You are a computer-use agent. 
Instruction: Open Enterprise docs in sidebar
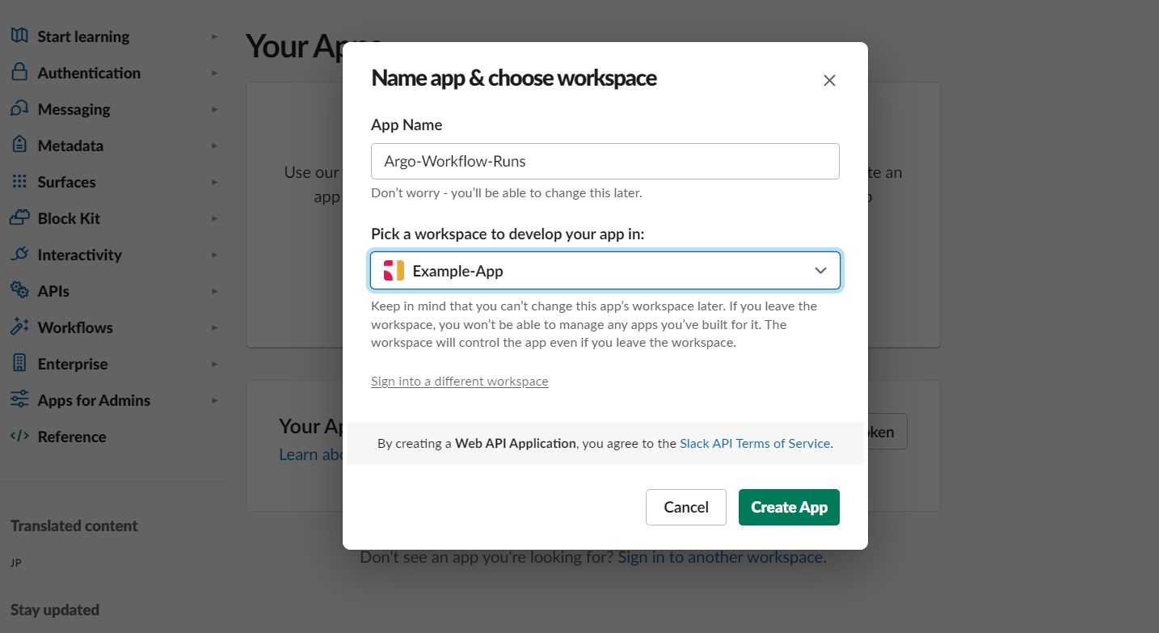pos(73,364)
